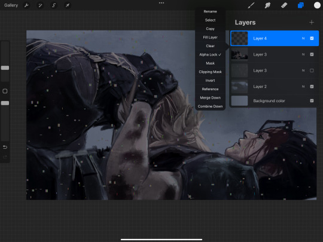The height and width of the screenshot is (242, 323).
Task: Open the Actions wrench menu
Action: pos(26,5)
